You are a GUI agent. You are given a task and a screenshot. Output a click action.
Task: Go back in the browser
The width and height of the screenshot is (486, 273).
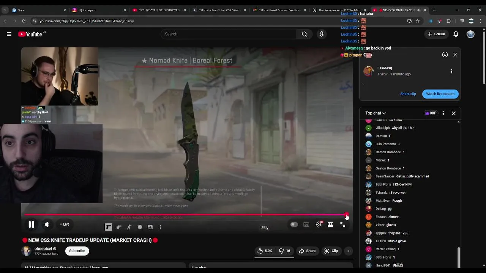[6, 21]
